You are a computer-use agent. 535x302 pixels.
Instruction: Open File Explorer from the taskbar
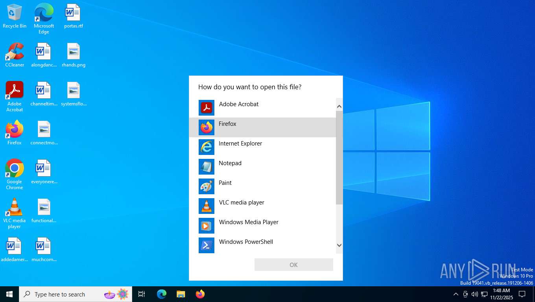[x=181, y=294]
